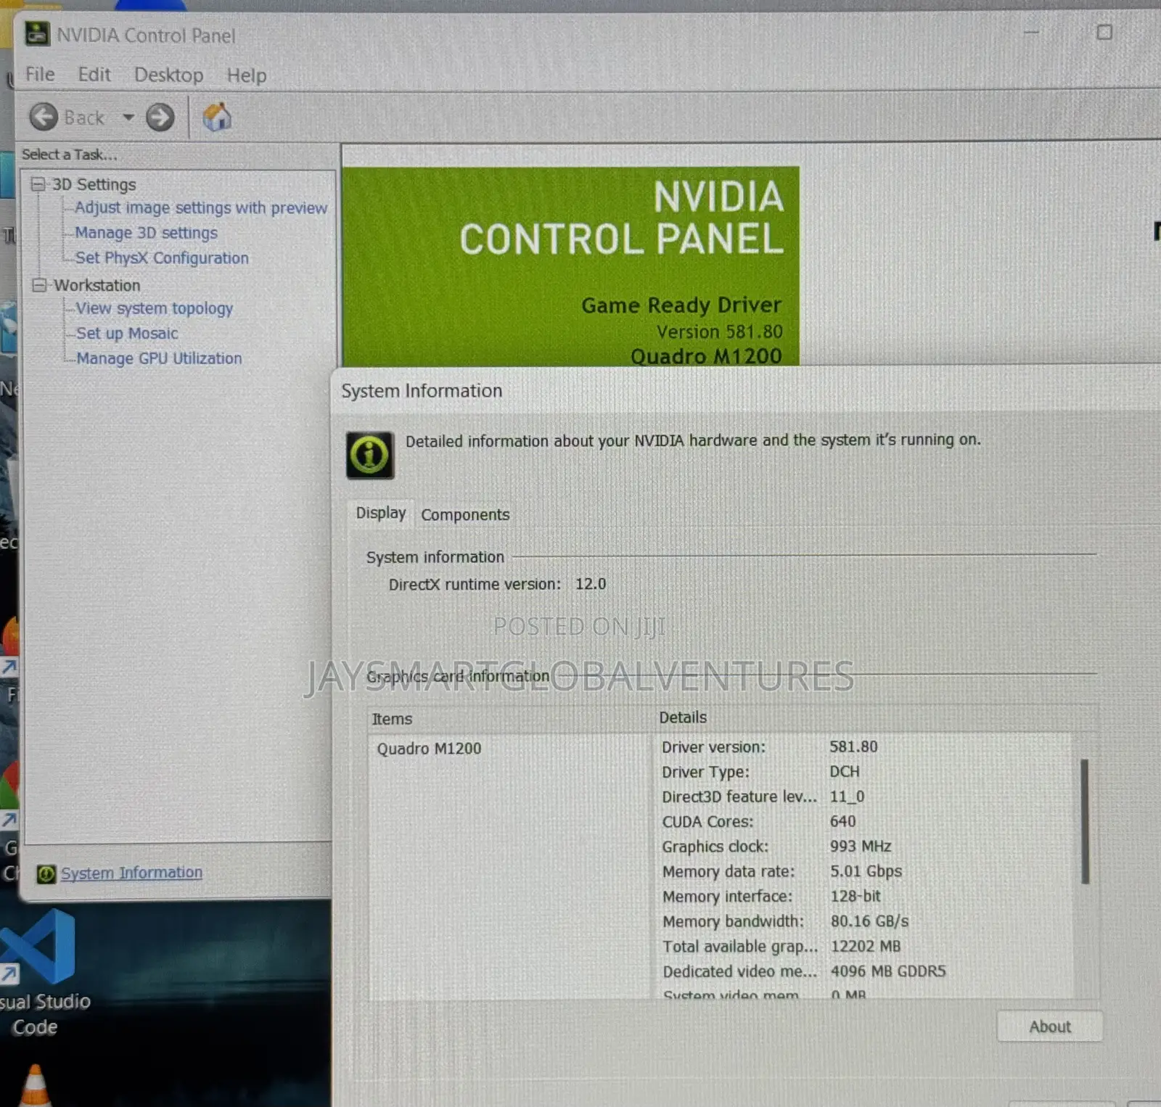Click Memory data rate 5.01 Gbps
The height and width of the screenshot is (1107, 1161).
866,871
